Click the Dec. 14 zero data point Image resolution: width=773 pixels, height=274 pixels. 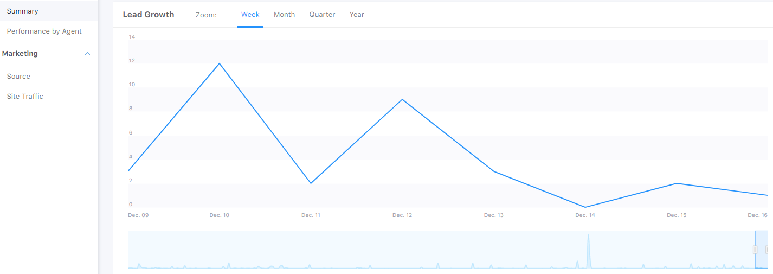(x=585, y=207)
